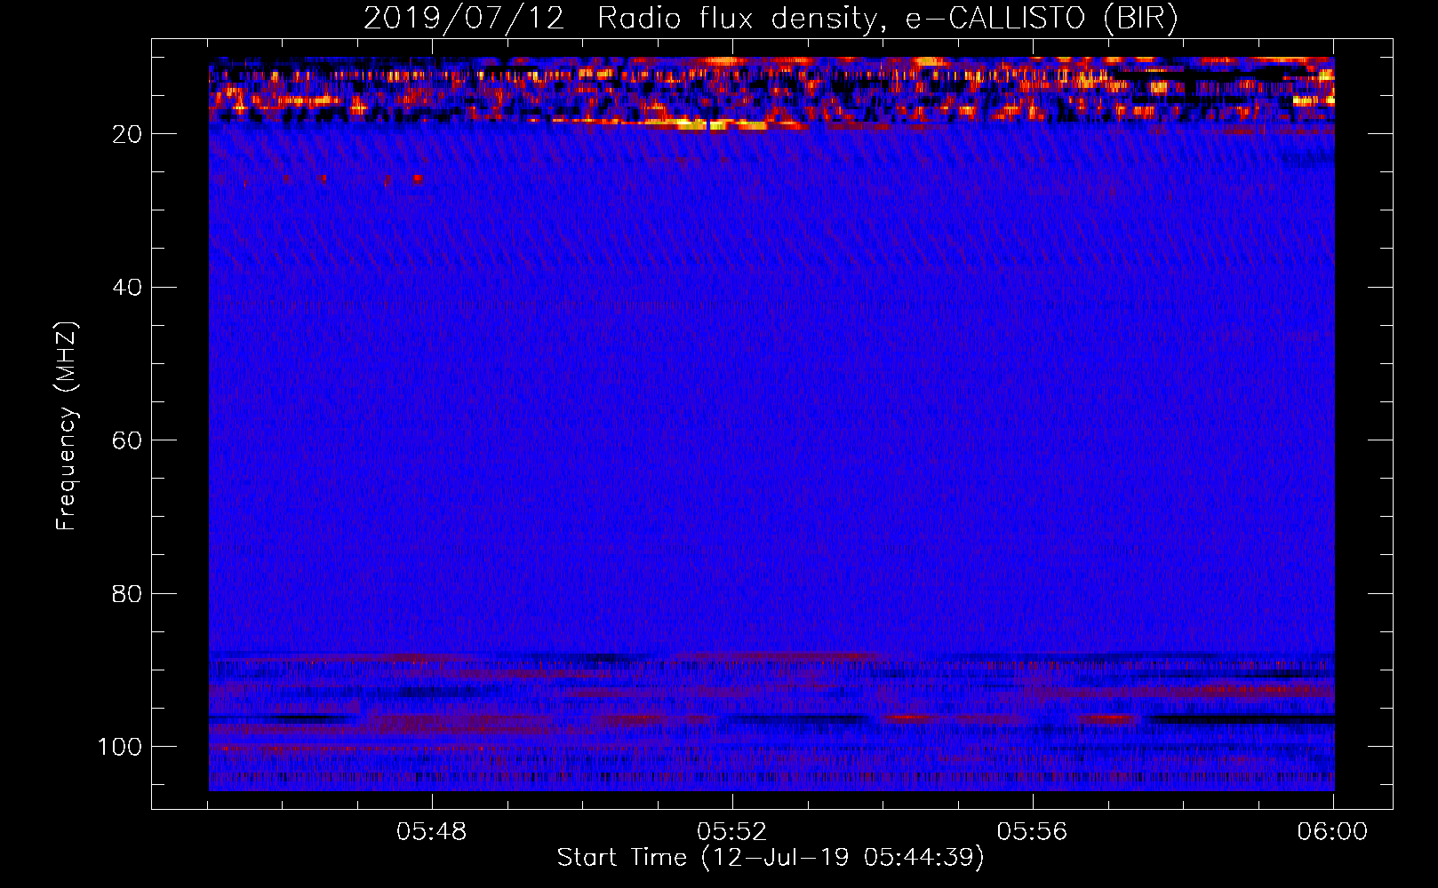
Task: Click the '05:52' time tick label
Action: (x=732, y=832)
